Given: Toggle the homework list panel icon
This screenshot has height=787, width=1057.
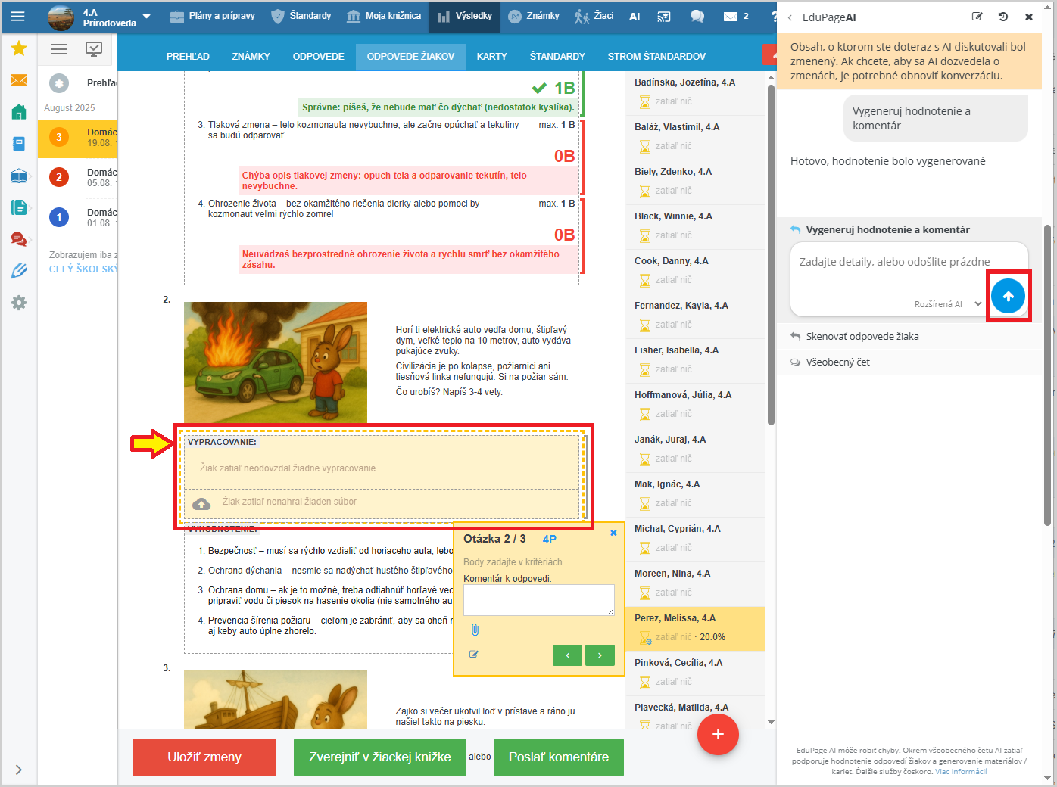Looking at the screenshot, I should click(x=59, y=49).
